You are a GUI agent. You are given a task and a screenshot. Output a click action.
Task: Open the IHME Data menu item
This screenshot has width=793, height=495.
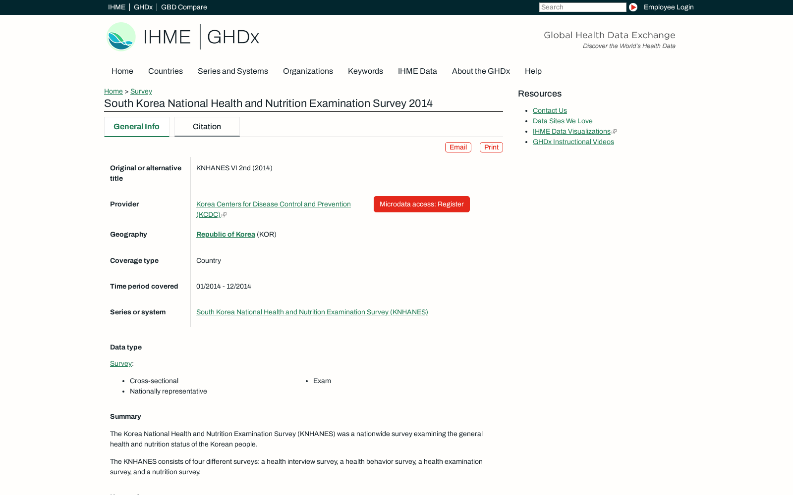417,71
